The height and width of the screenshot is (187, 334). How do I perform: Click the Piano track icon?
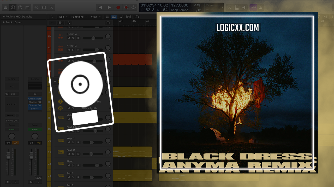click(x=61, y=163)
